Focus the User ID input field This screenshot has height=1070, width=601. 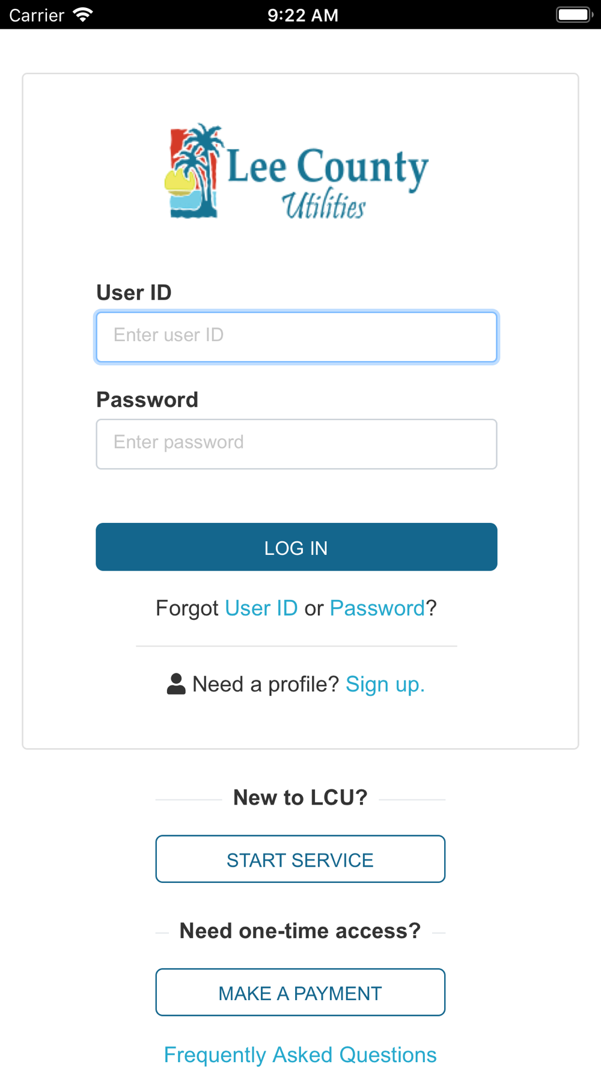click(x=296, y=336)
